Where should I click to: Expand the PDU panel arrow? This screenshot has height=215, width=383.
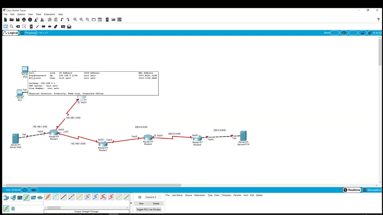coord(131,203)
